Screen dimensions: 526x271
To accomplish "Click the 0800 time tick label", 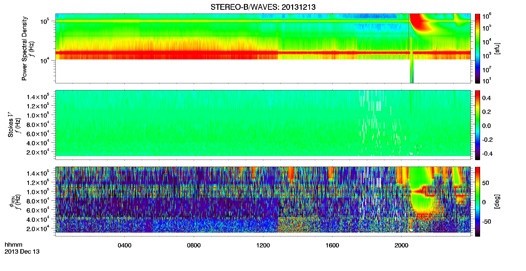I will click(x=194, y=245).
